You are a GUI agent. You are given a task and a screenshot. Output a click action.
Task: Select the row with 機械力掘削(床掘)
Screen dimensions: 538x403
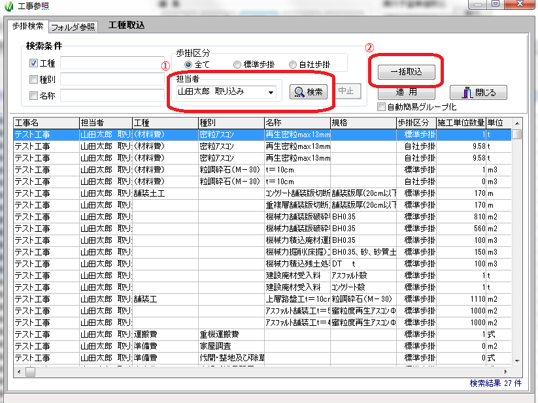click(x=263, y=252)
